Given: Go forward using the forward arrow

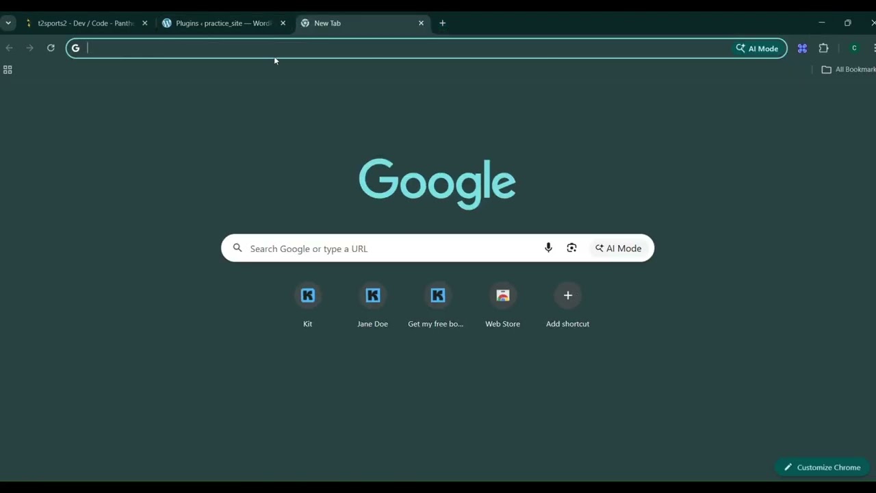Looking at the screenshot, I should pyautogui.click(x=29, y=48).
